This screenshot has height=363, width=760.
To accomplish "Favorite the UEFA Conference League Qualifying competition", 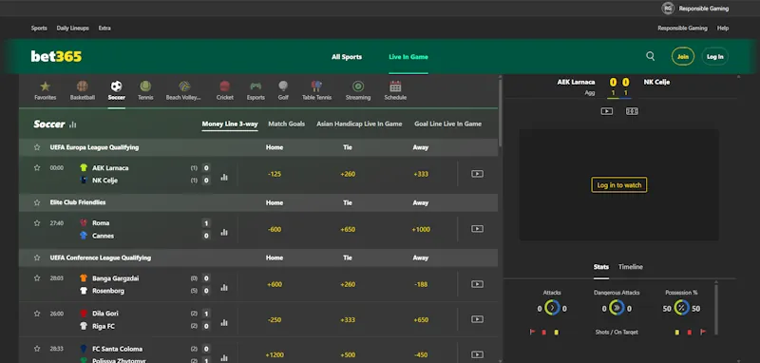I will pyautogui.click(x=37, y=258).
